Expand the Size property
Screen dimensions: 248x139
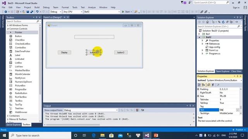[x=198, y=96]
